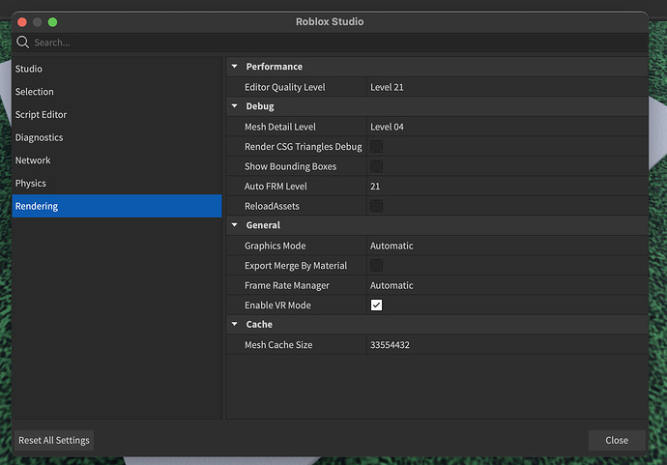The width and height of the screenshot is (667, 465).
Task: Click the Render CSG Triangles Debug label
Action: [x=304, y=146]
